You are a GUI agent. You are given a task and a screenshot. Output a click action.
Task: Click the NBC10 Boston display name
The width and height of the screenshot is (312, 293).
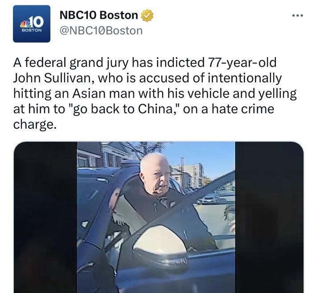(x=99, y=15)
